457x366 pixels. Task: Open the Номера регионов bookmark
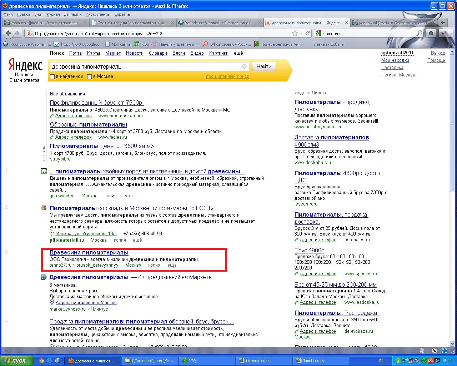click(x=278, y=44)
